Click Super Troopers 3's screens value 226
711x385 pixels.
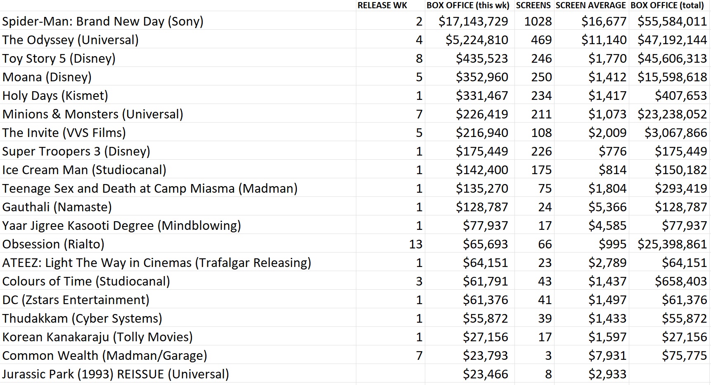click(x=541, y=151)
